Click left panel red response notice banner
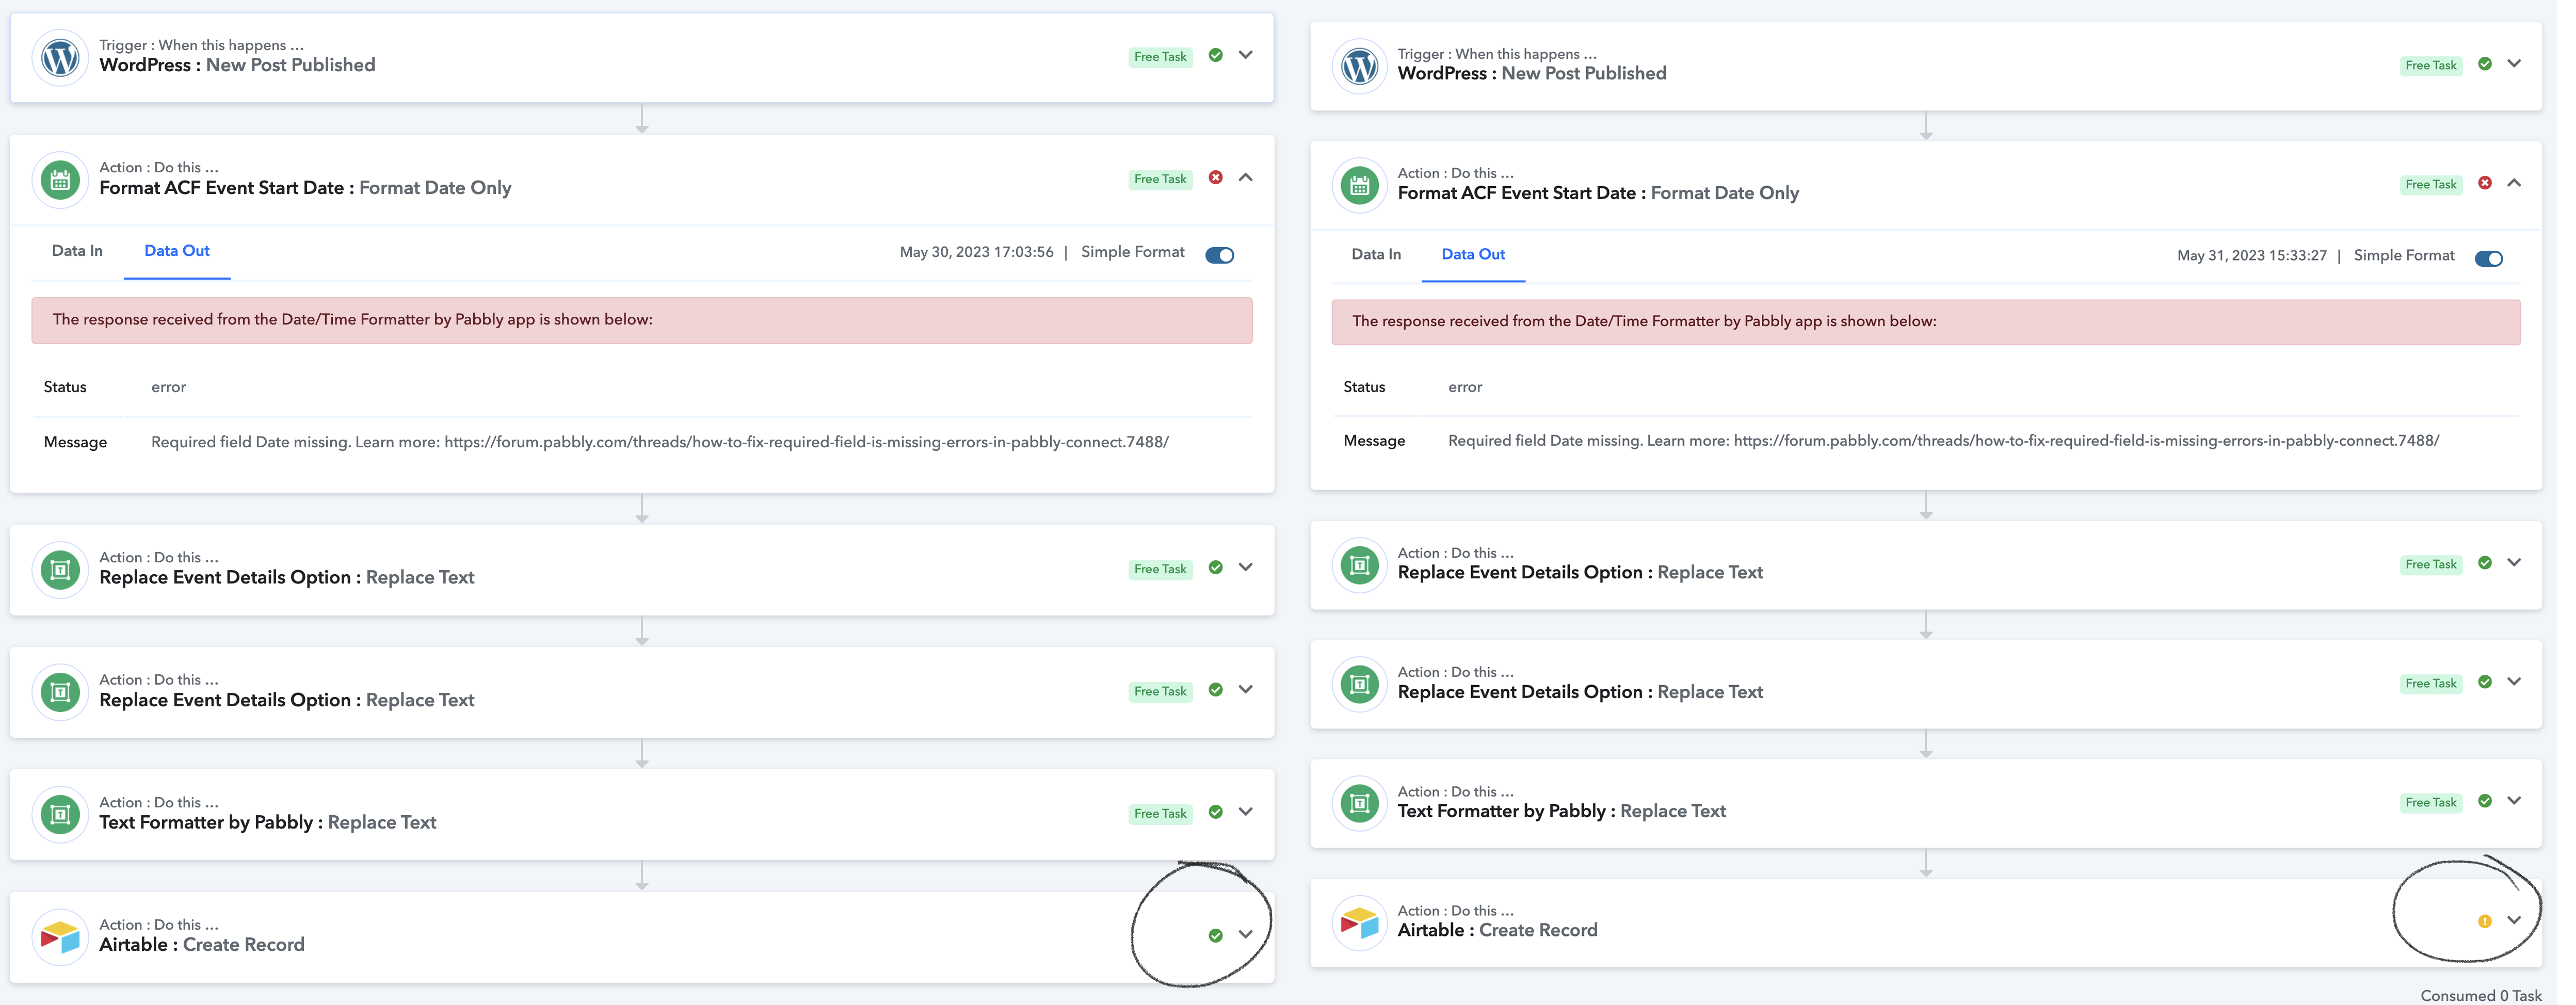2576x1005 pixels. click(x=642, y=321)
